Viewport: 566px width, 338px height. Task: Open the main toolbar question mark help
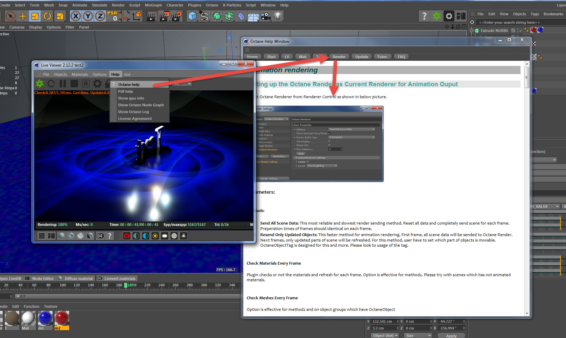424,16
